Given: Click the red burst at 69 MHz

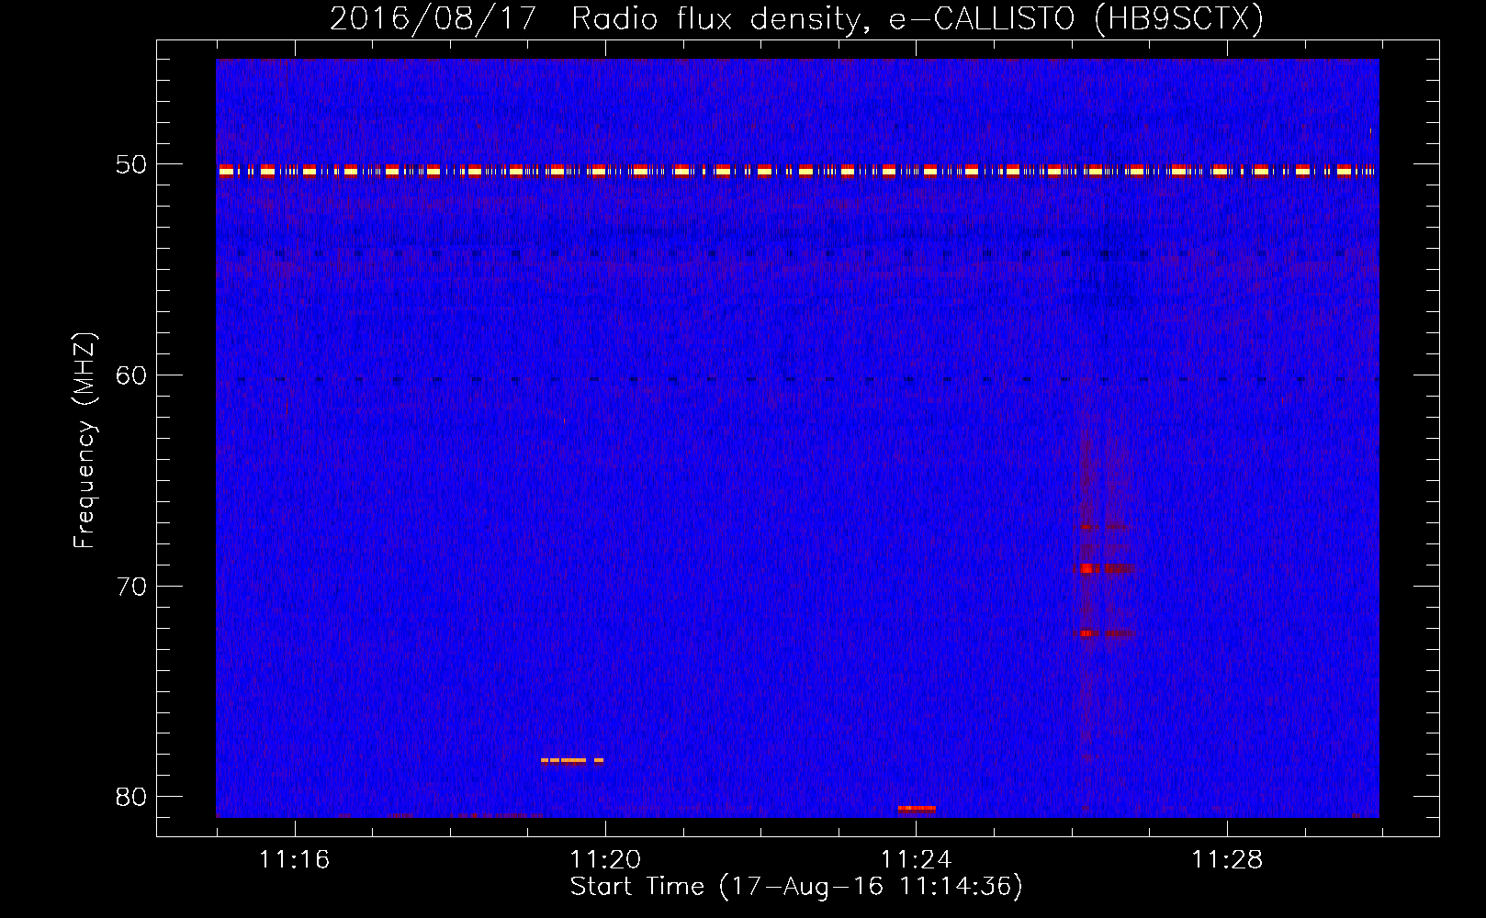Looking at the screenshot, I should 1106,568.
